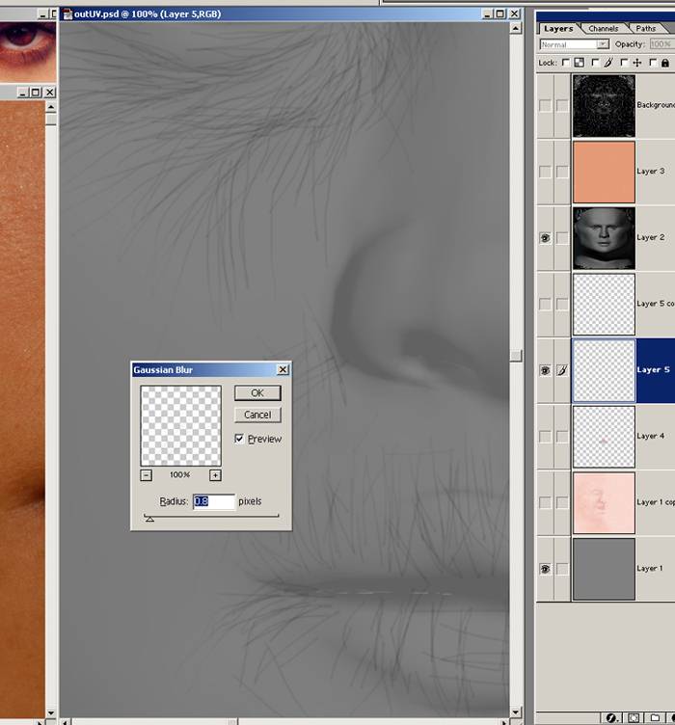This screenshot has height=725, width=675.
Task: Open the Normal blend mode dropdown
Action: [575, 44]
